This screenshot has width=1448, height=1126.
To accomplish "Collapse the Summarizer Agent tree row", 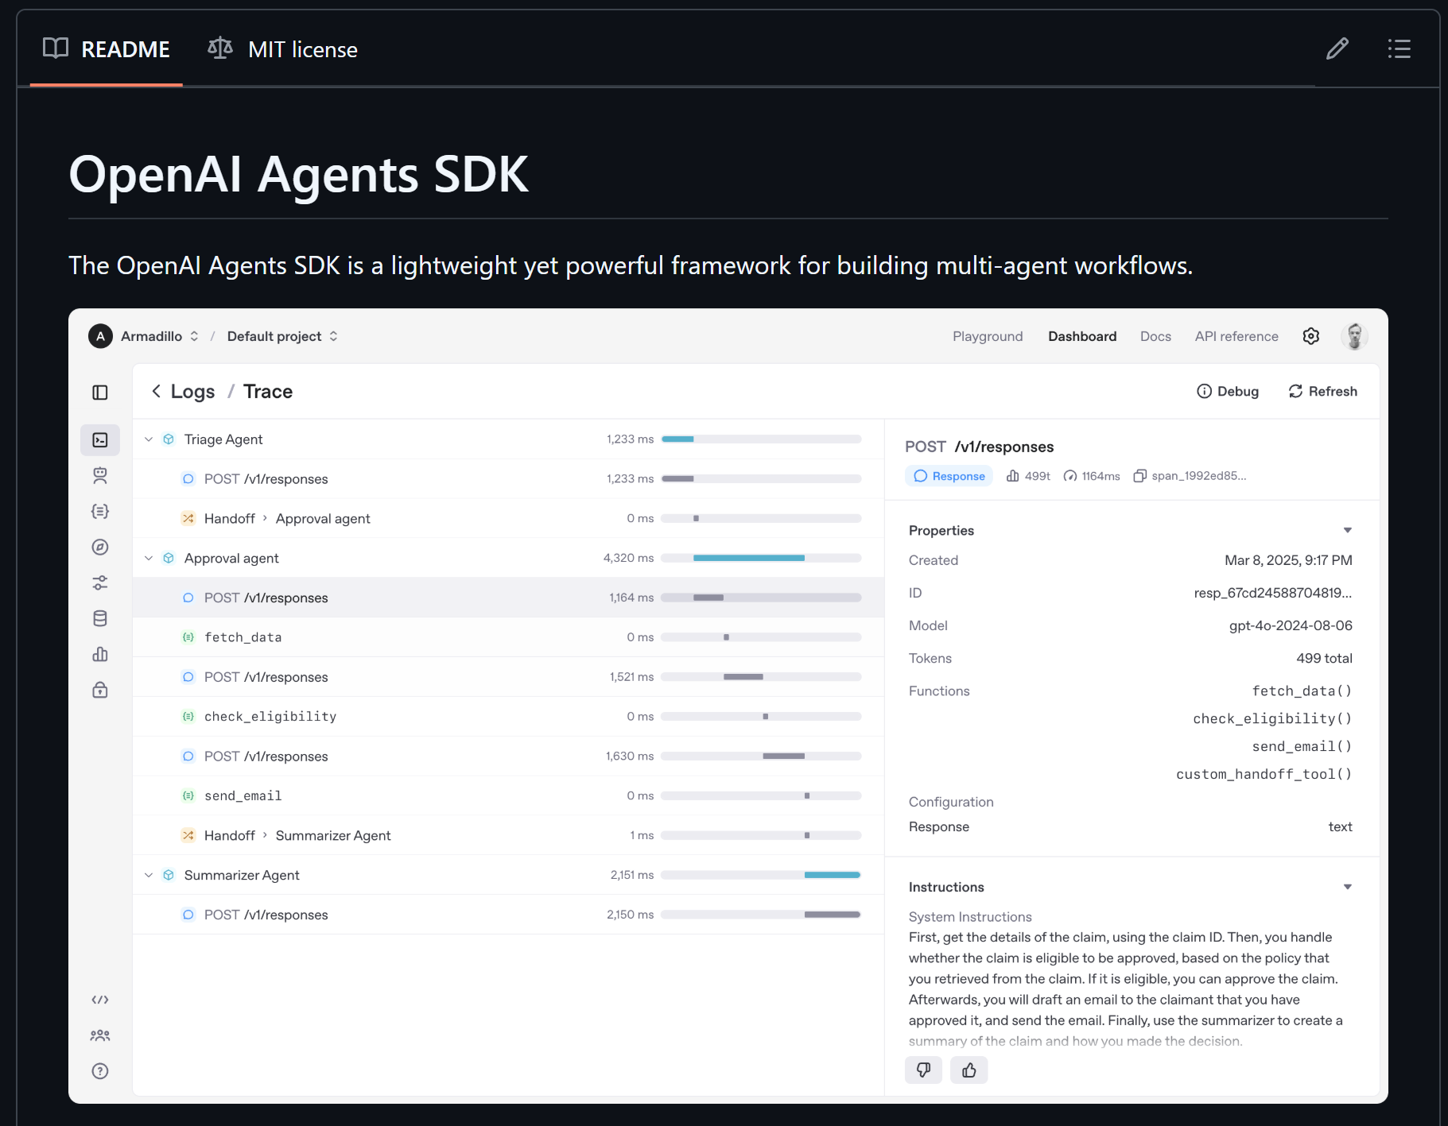I will point(149,875).
